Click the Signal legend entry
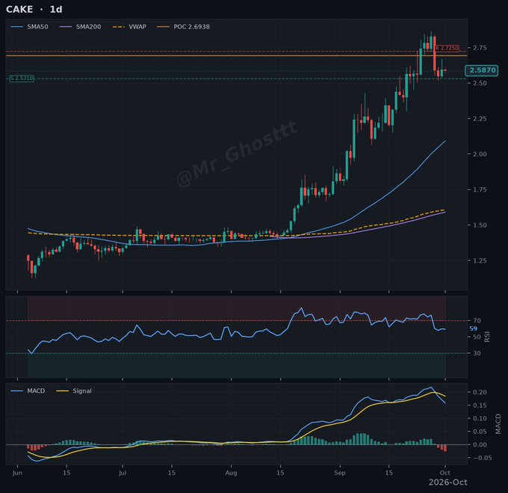This screenshot has height=493, width=508. point(74,391)
